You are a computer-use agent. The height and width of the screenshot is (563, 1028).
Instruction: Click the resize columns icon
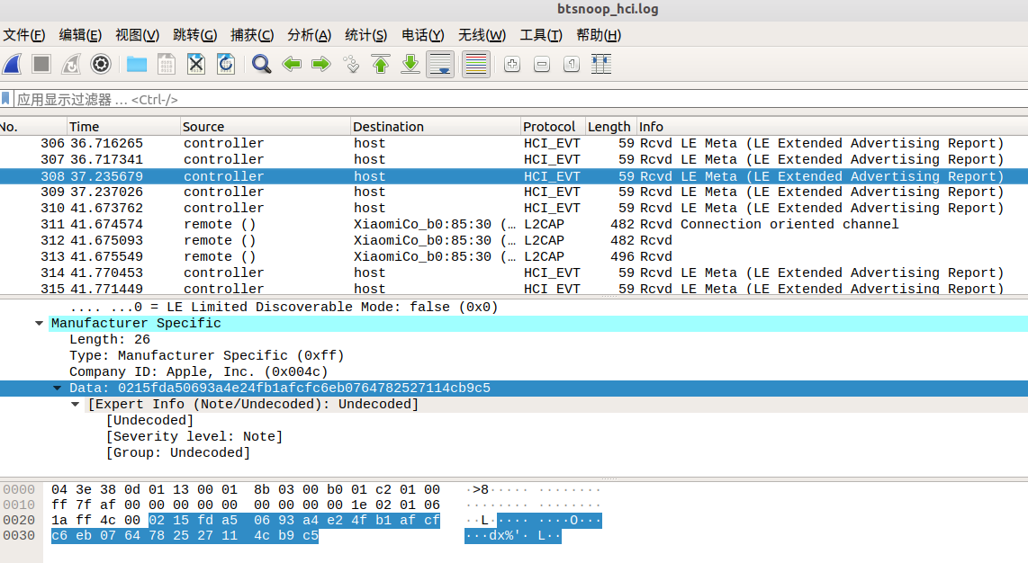(601, 64)
